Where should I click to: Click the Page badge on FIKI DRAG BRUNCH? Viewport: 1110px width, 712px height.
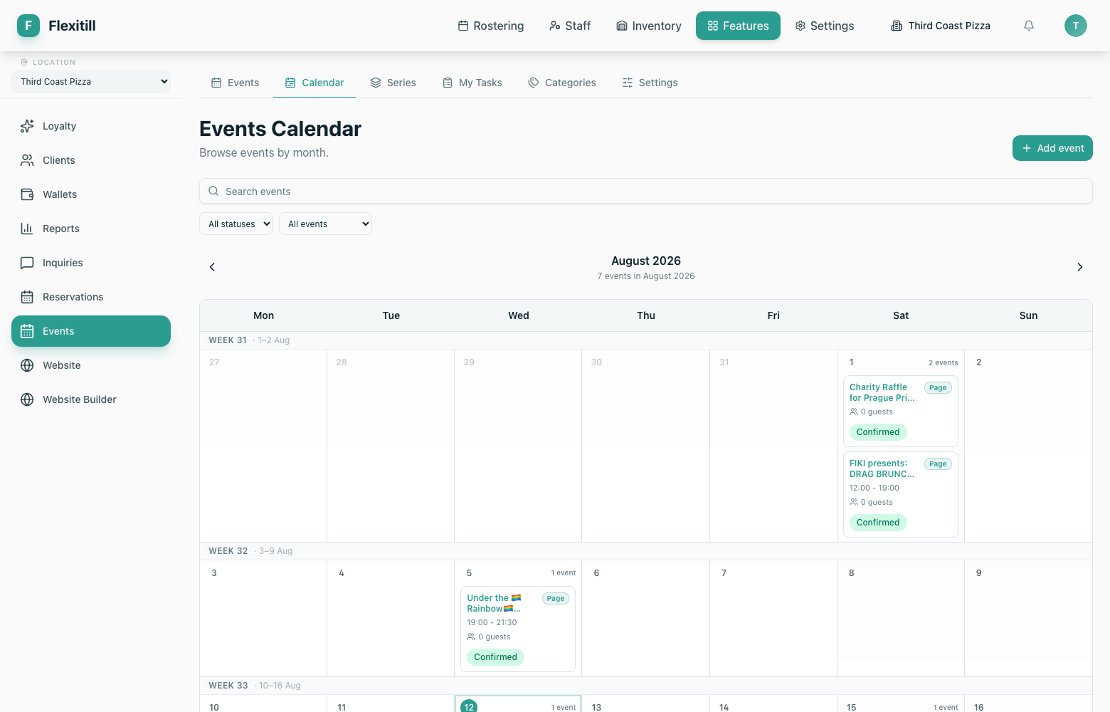pos(938,464)
